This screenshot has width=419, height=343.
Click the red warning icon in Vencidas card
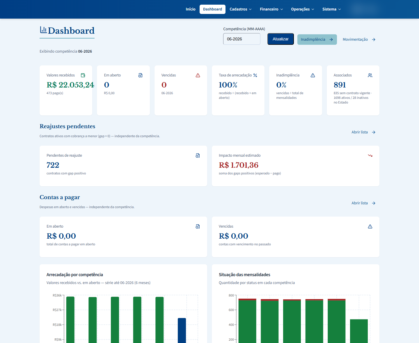(198, 75)
